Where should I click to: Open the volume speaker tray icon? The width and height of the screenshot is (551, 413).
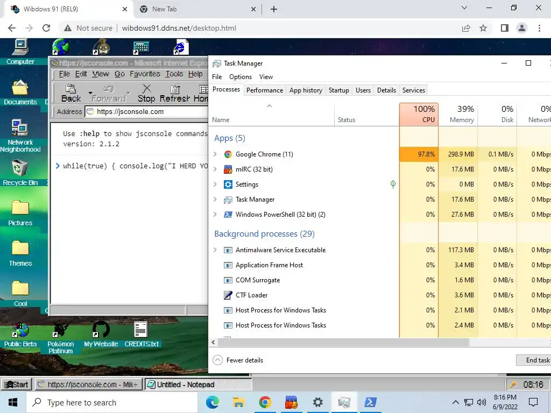click(482, 402)
